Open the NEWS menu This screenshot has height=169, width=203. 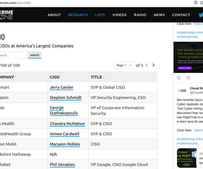[159, 15]
